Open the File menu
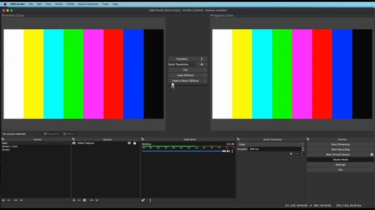Viewport: 375px width, 210px height. click(x=31, y=4)
